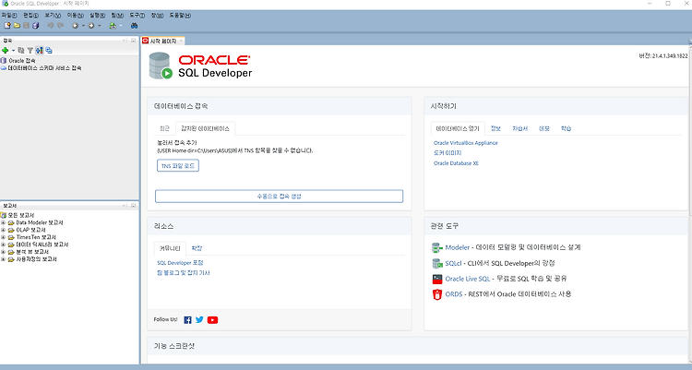Open the Oracle Live SQL link
The image size is (692, 370).
point(468,279)
